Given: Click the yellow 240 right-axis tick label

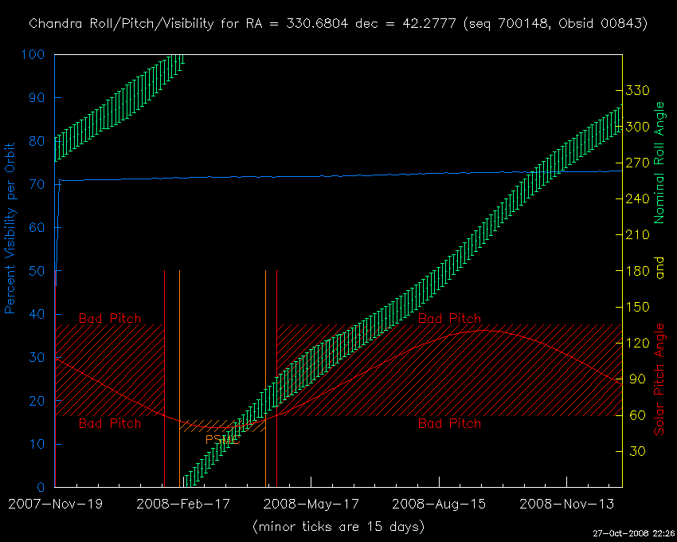Looking at the screenshot, I should click(x=640, y=199).
